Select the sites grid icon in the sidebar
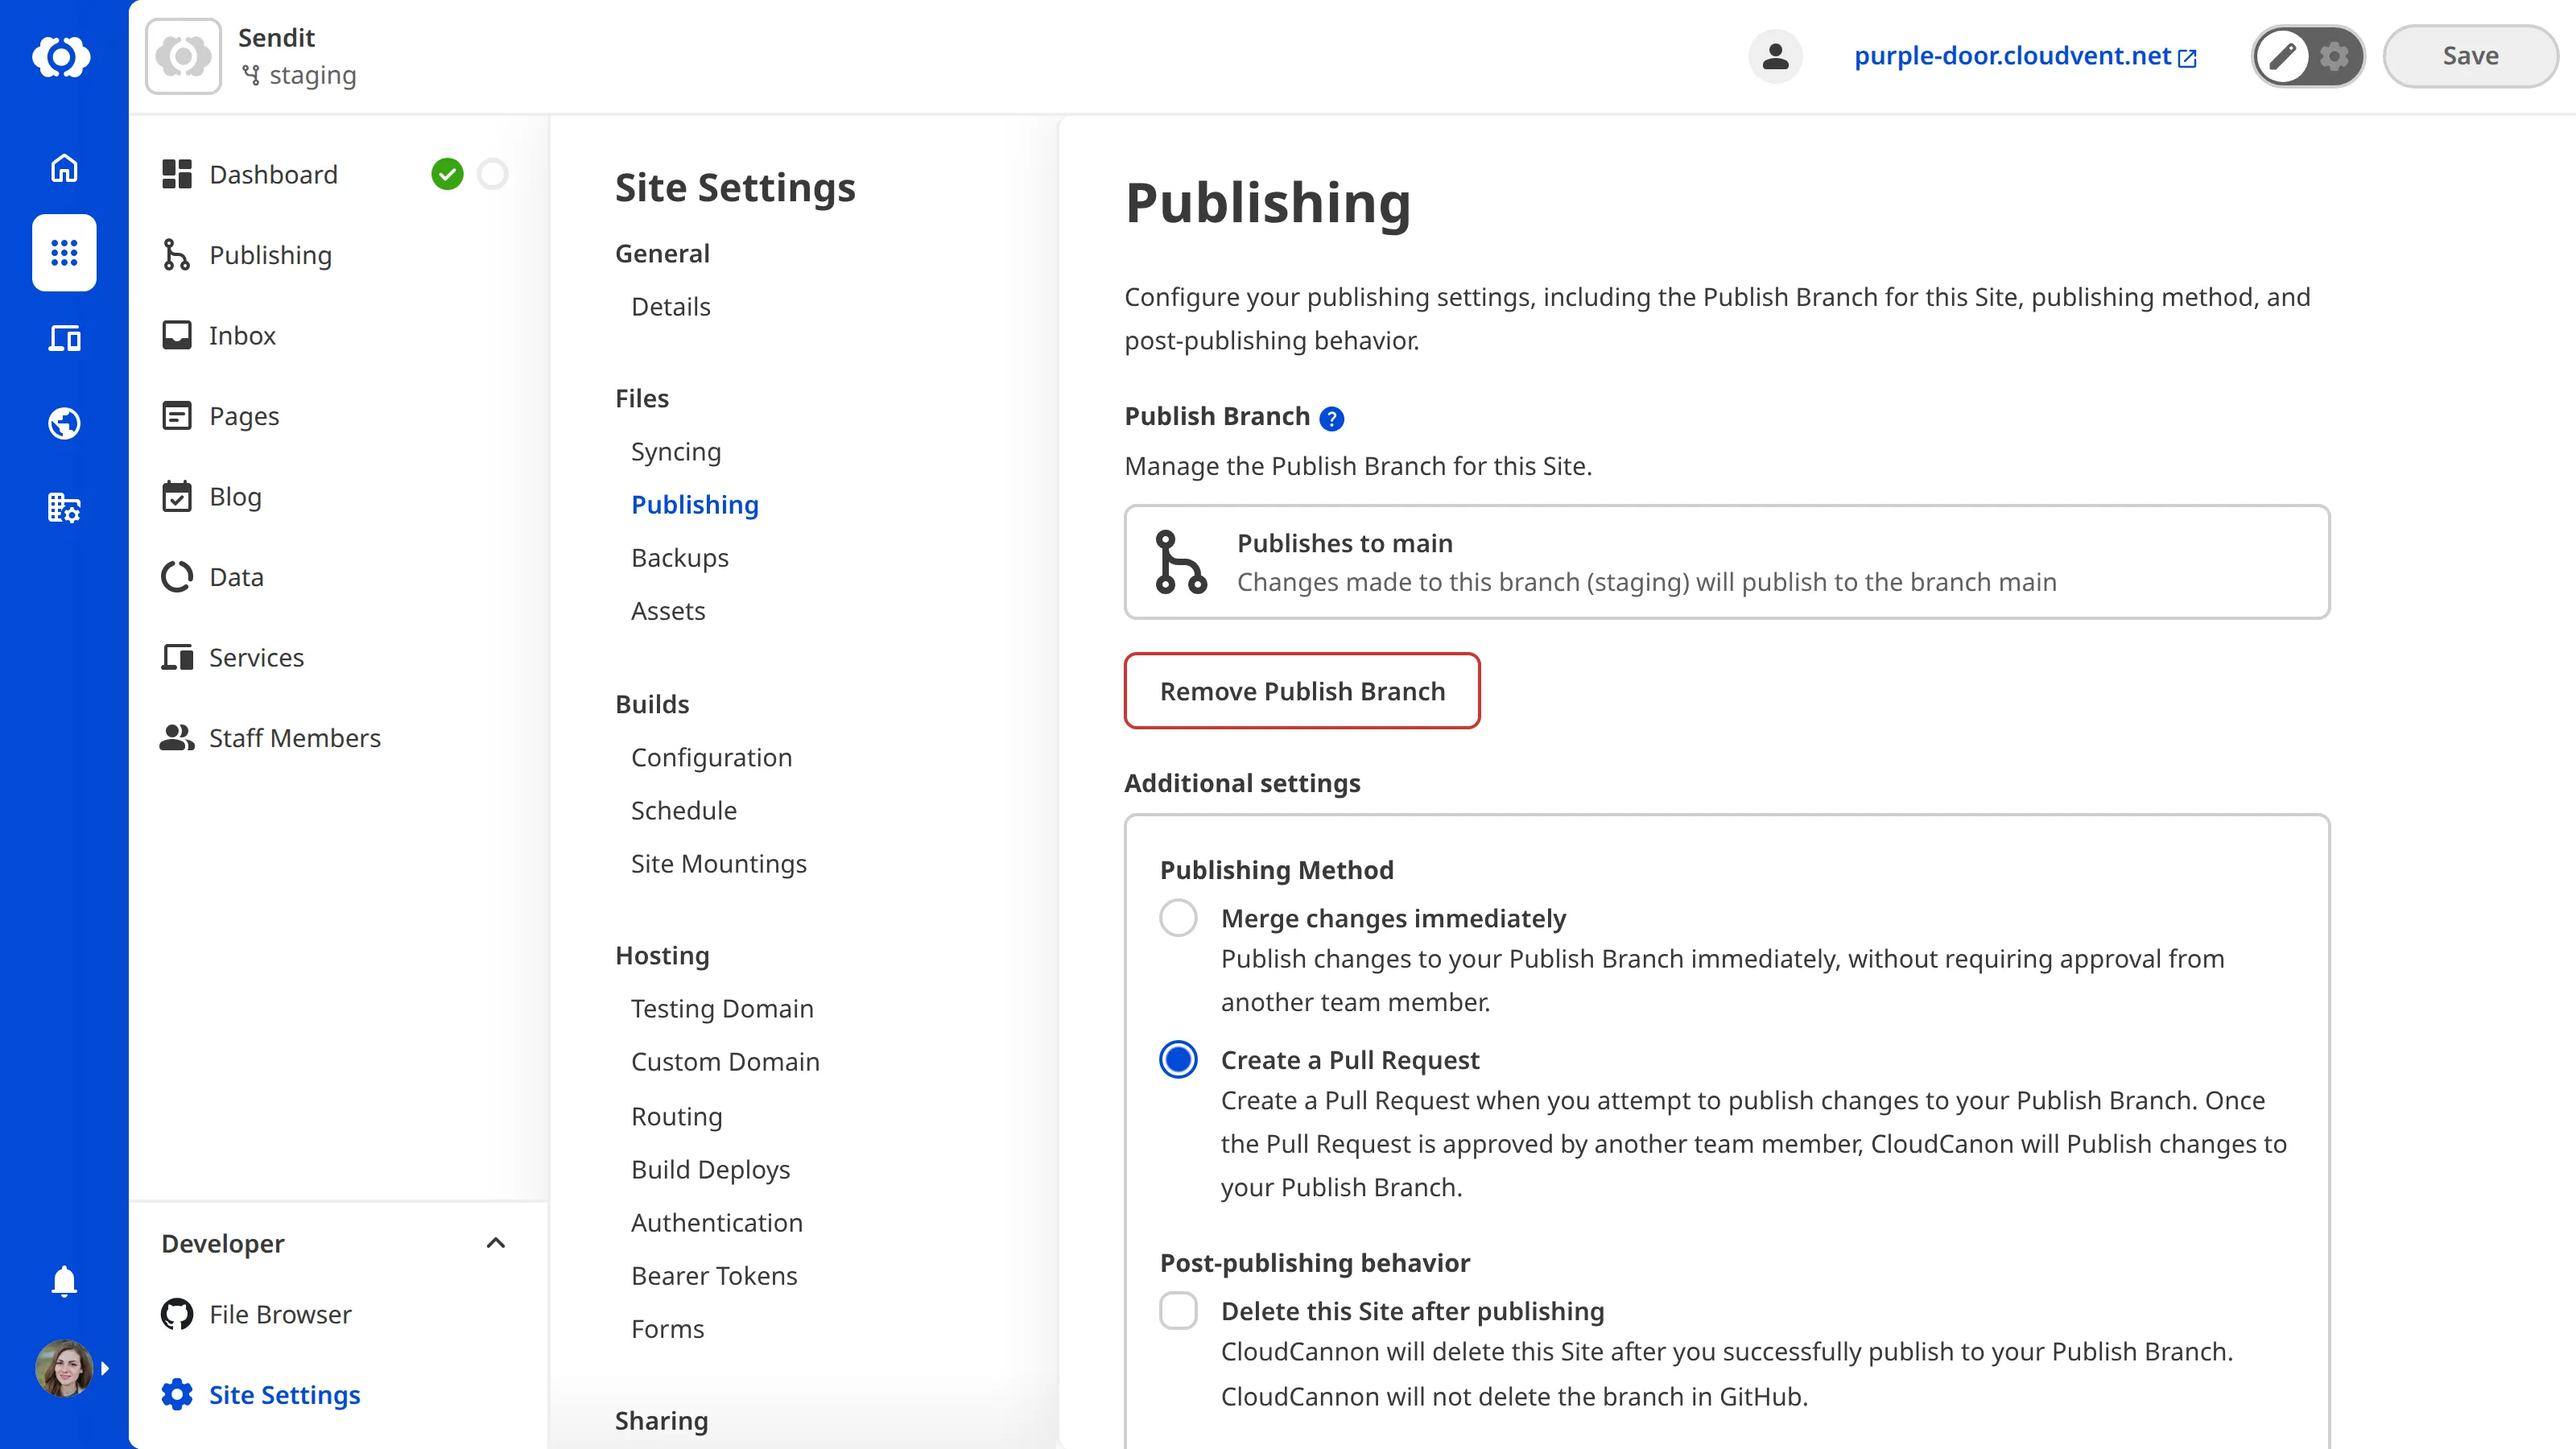 click(x=63, y=253)
